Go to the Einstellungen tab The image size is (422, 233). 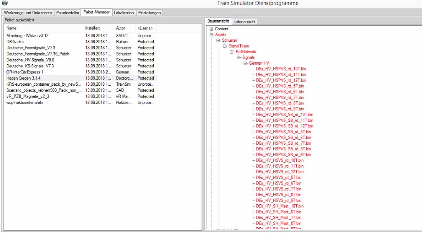pyautogui.click(x=149, y=13)
